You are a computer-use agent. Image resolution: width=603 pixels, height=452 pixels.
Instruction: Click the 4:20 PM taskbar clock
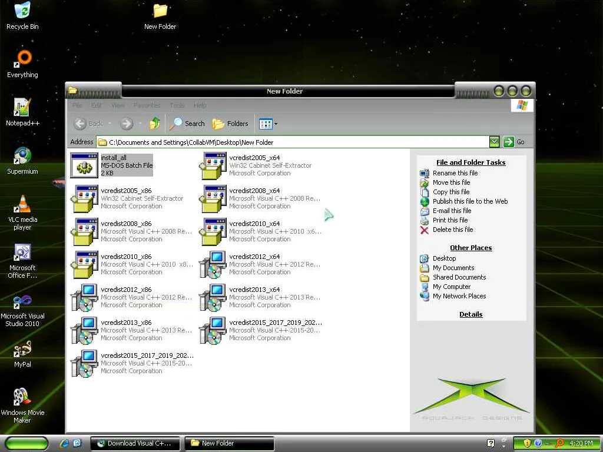(581, 443)
